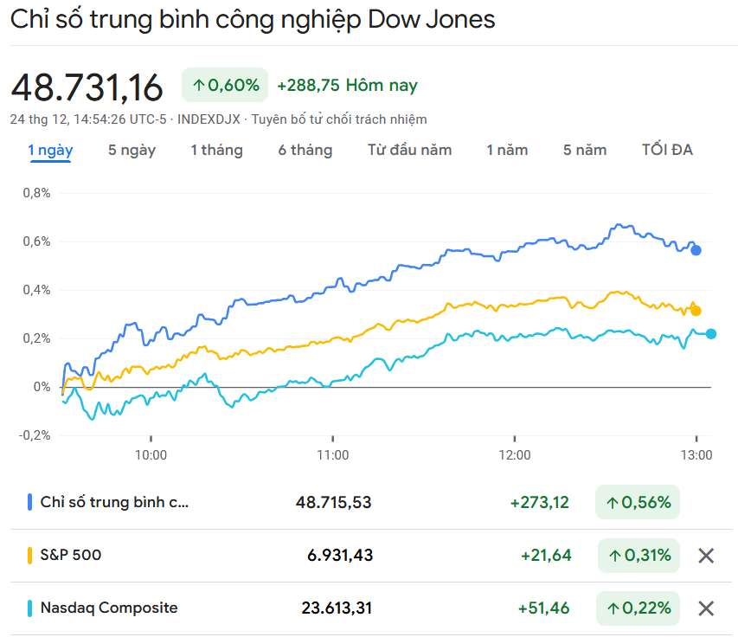Click the blue Dow Jones endpoint dot
The image size is (738, 637).
tap(696, 250)
